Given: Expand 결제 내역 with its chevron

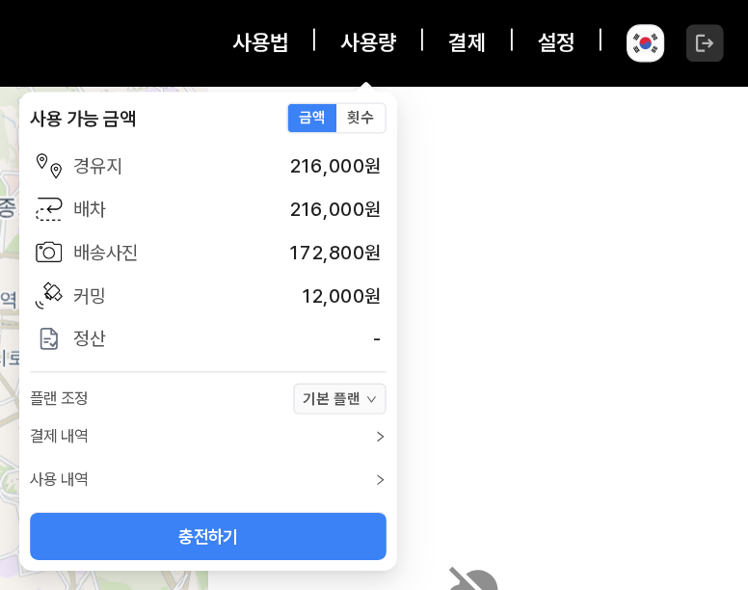Looking at the screenshot, I should [380, 437].
